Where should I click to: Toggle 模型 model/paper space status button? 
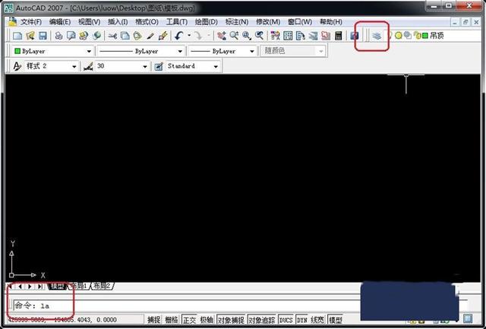[335, 320]
